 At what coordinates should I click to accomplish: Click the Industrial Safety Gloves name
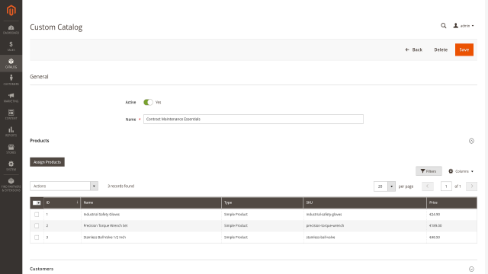(x=101, y=215)
